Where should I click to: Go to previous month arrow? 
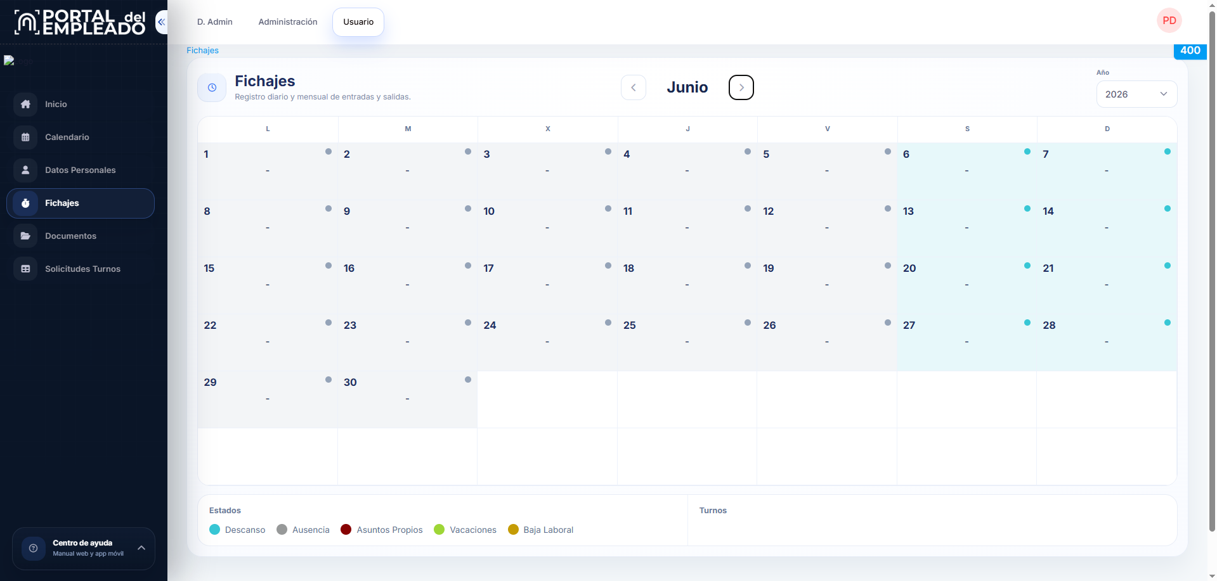click(x=633, y=87)
